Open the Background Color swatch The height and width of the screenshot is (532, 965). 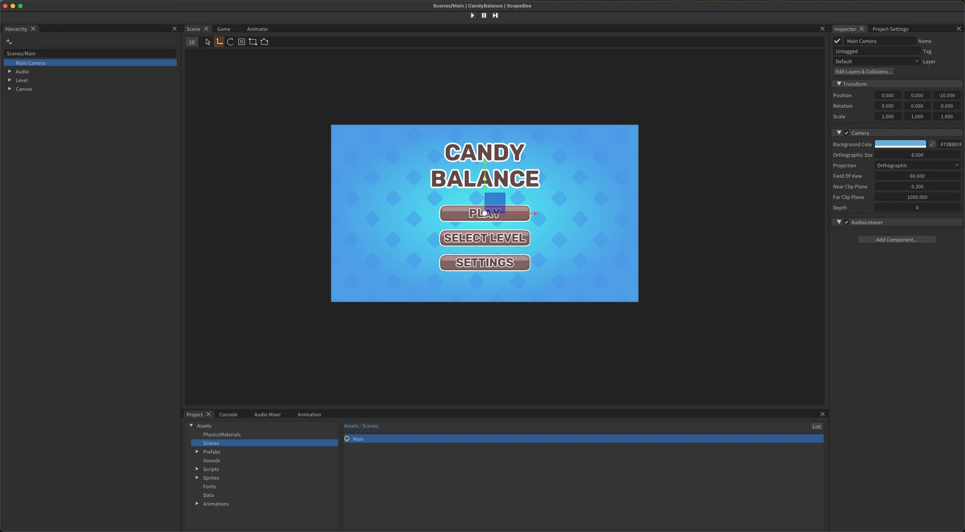(900, 144)
